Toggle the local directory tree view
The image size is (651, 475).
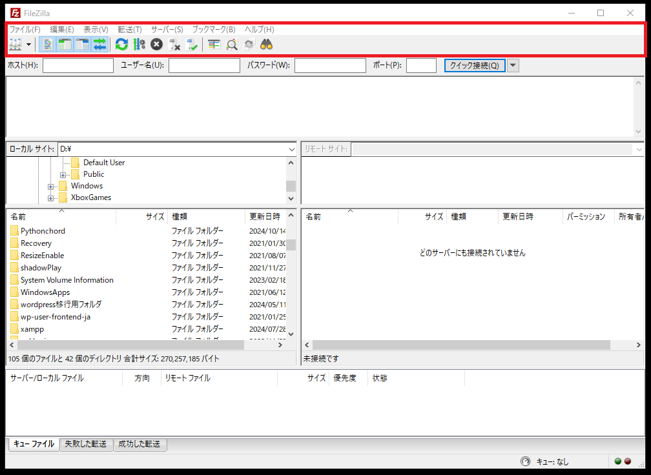tap(65, 45)
